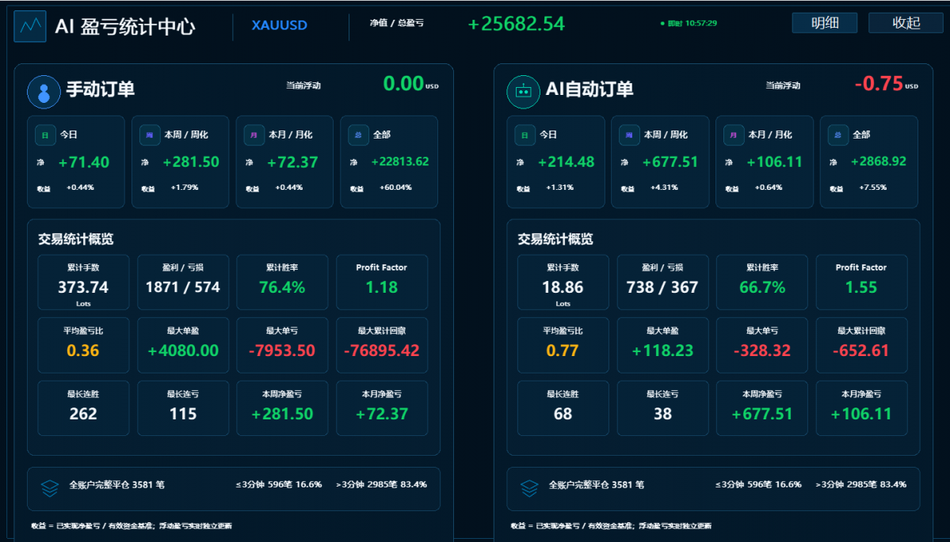The height and width of the screenshot is (542, 950).
Task: Click the 累计手数 value 373.74
Action: 83,287
